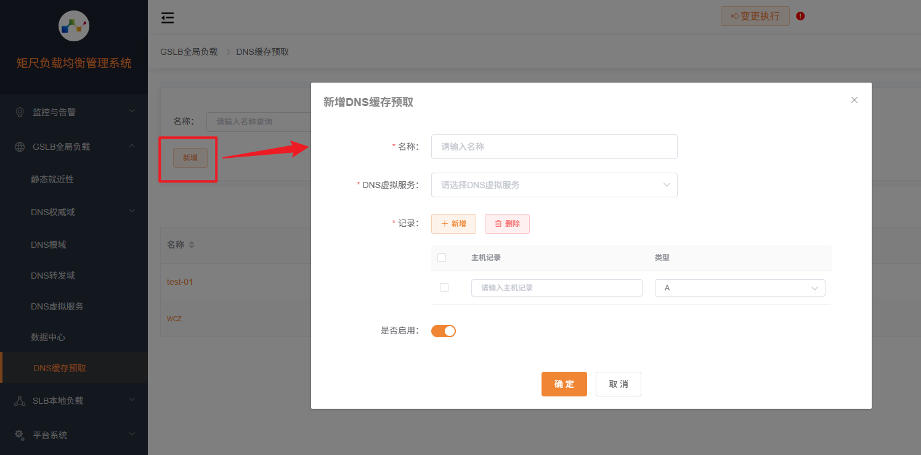Toggle the 是否启用 switch off

pyautogui.click(x=443, y=331)
